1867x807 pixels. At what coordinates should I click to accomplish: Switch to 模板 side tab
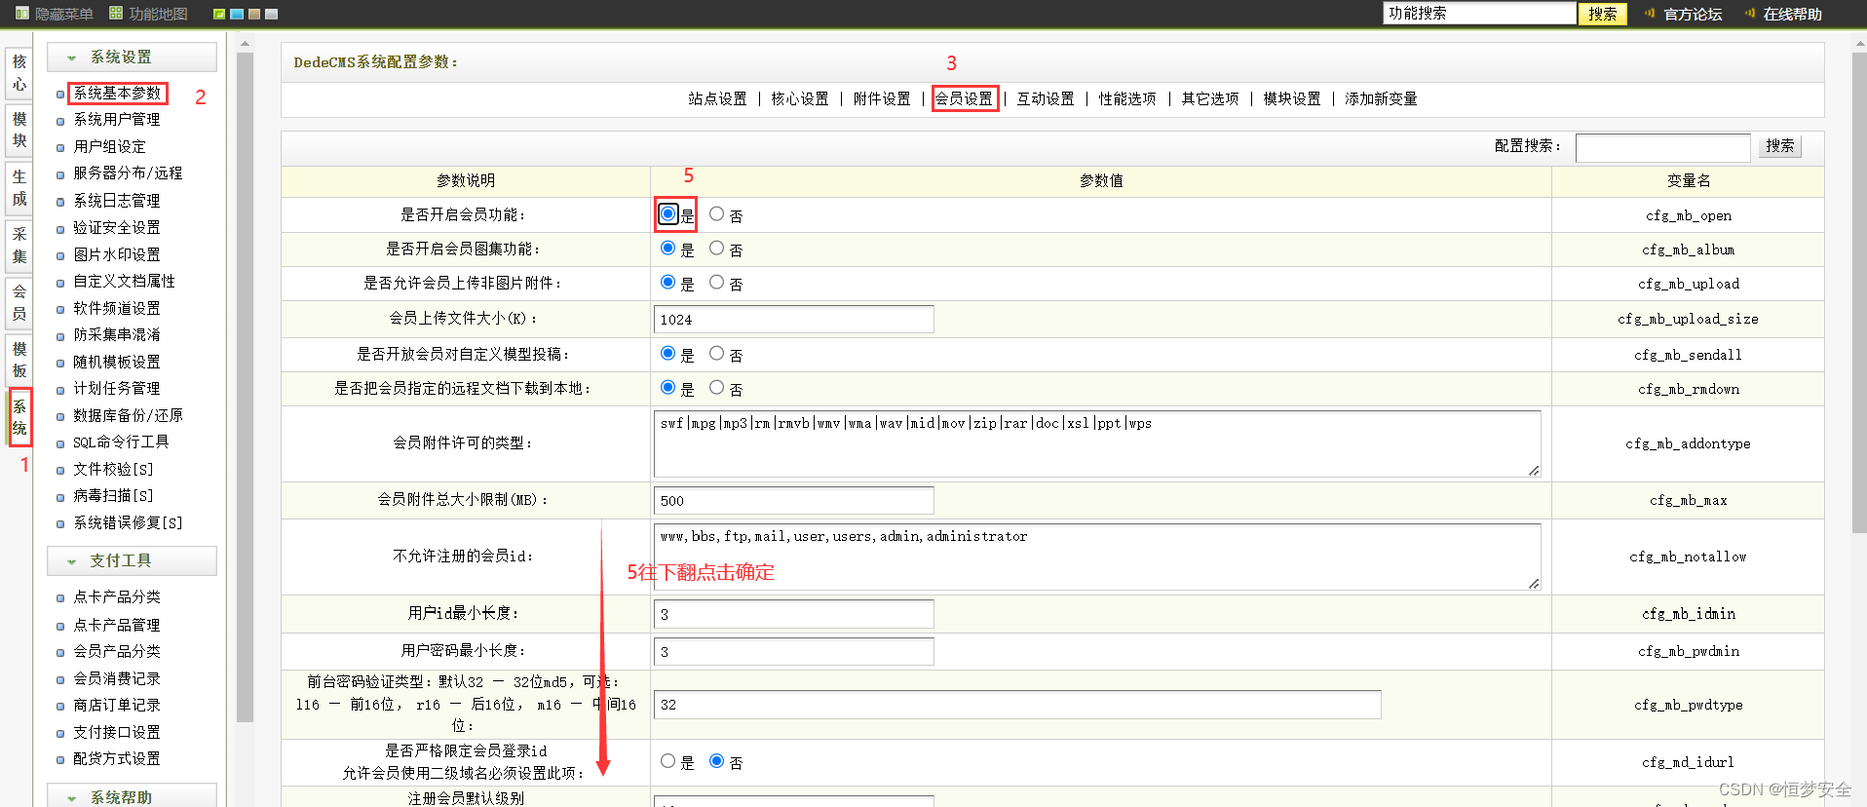click(x=19, y=361)
